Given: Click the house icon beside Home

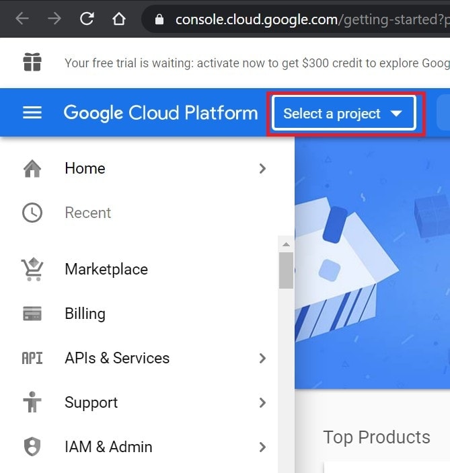Looking at the screenshot, I should pyautogui.click(x=32, y=168).
